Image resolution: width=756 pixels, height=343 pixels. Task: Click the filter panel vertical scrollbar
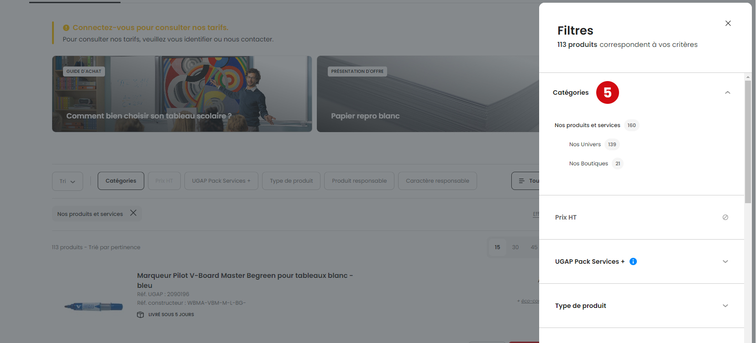[748, 141]
